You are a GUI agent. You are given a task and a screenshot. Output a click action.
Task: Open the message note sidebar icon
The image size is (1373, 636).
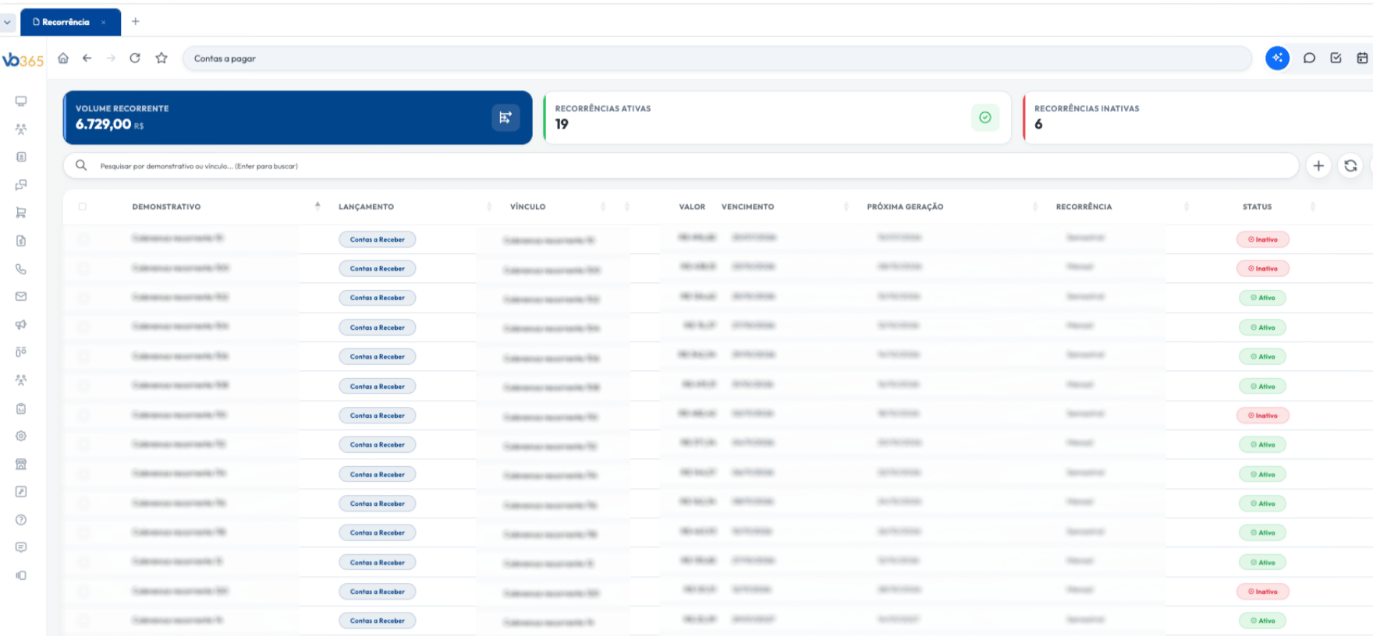[x=21, y=547]
